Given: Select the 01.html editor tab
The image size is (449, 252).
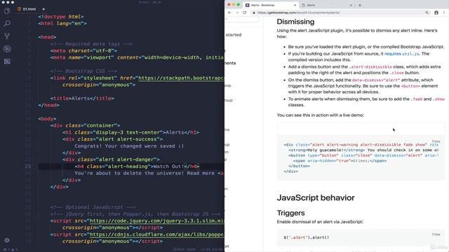Looking at the screenshot, I should pos(31,9).
